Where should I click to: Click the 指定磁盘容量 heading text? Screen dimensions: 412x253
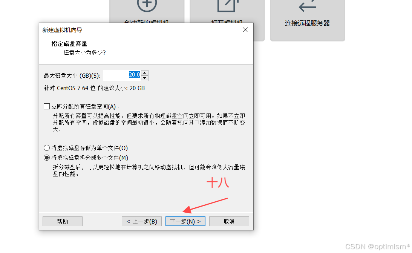point(69,44)
